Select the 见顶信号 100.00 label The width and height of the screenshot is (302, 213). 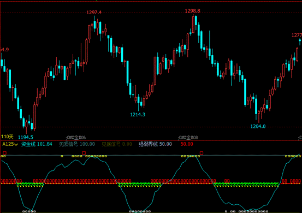coord(77,144)
